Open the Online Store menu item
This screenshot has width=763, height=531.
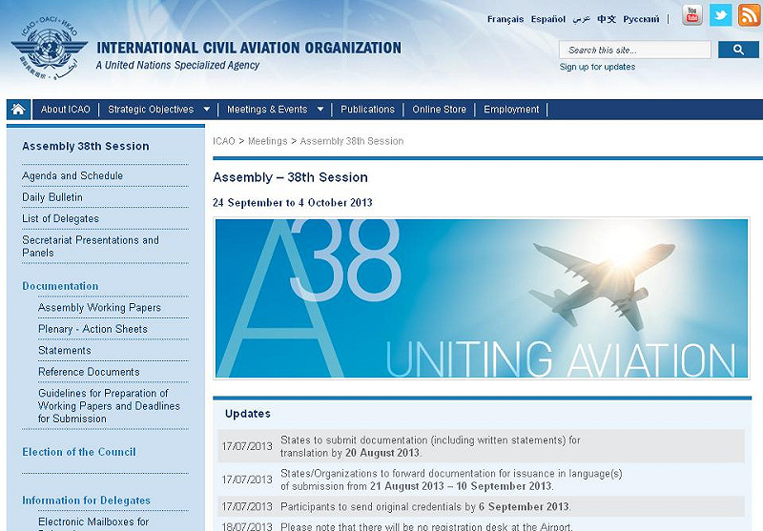point(439,110)
